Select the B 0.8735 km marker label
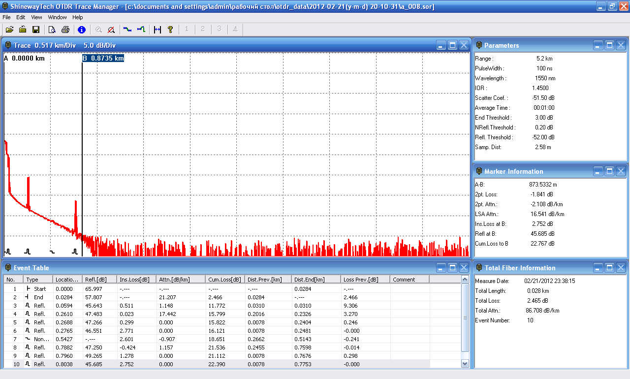 103,58
